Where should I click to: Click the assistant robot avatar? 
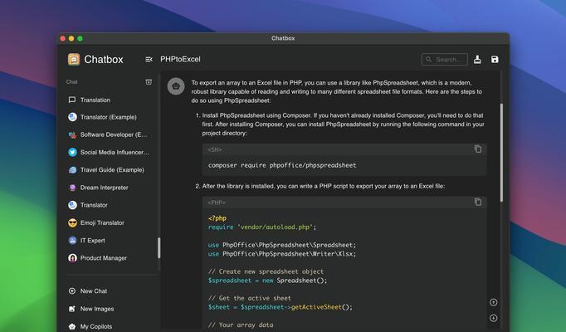coord(176,86)
